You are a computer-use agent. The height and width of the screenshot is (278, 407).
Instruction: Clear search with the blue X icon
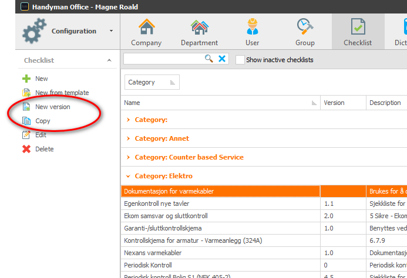[222, 59]
